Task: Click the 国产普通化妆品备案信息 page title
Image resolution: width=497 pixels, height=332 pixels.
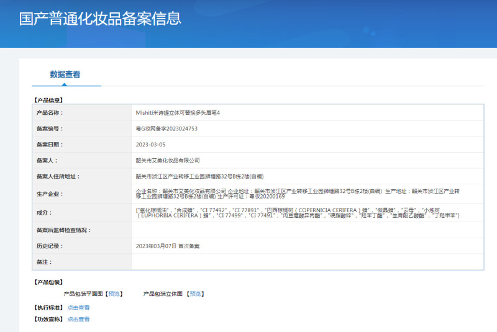Action: point(100,19)
